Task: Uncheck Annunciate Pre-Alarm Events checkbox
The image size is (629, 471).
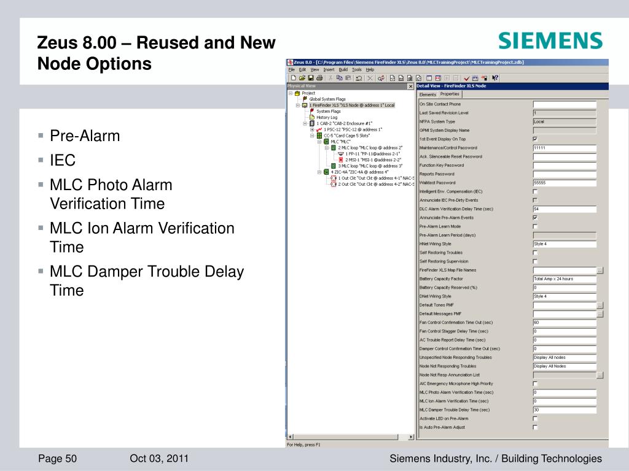Action: (535, 218)
